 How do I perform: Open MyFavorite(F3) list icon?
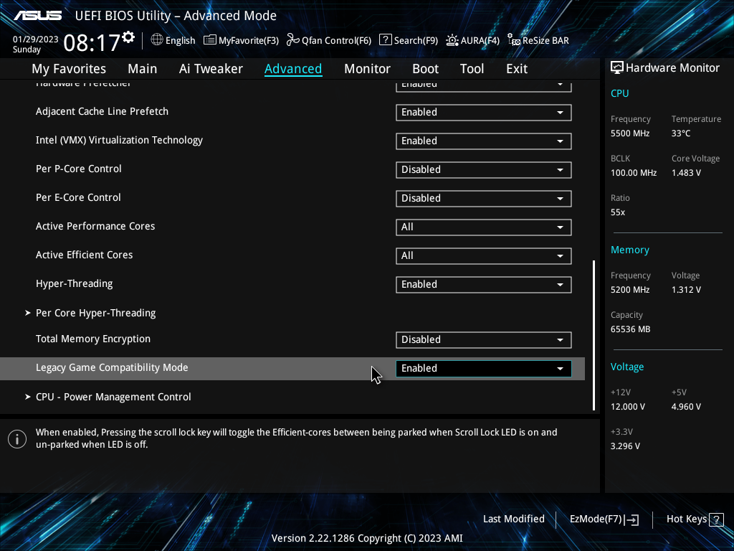[x=210, y=40]
